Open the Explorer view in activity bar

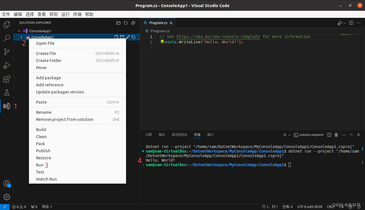7,25
